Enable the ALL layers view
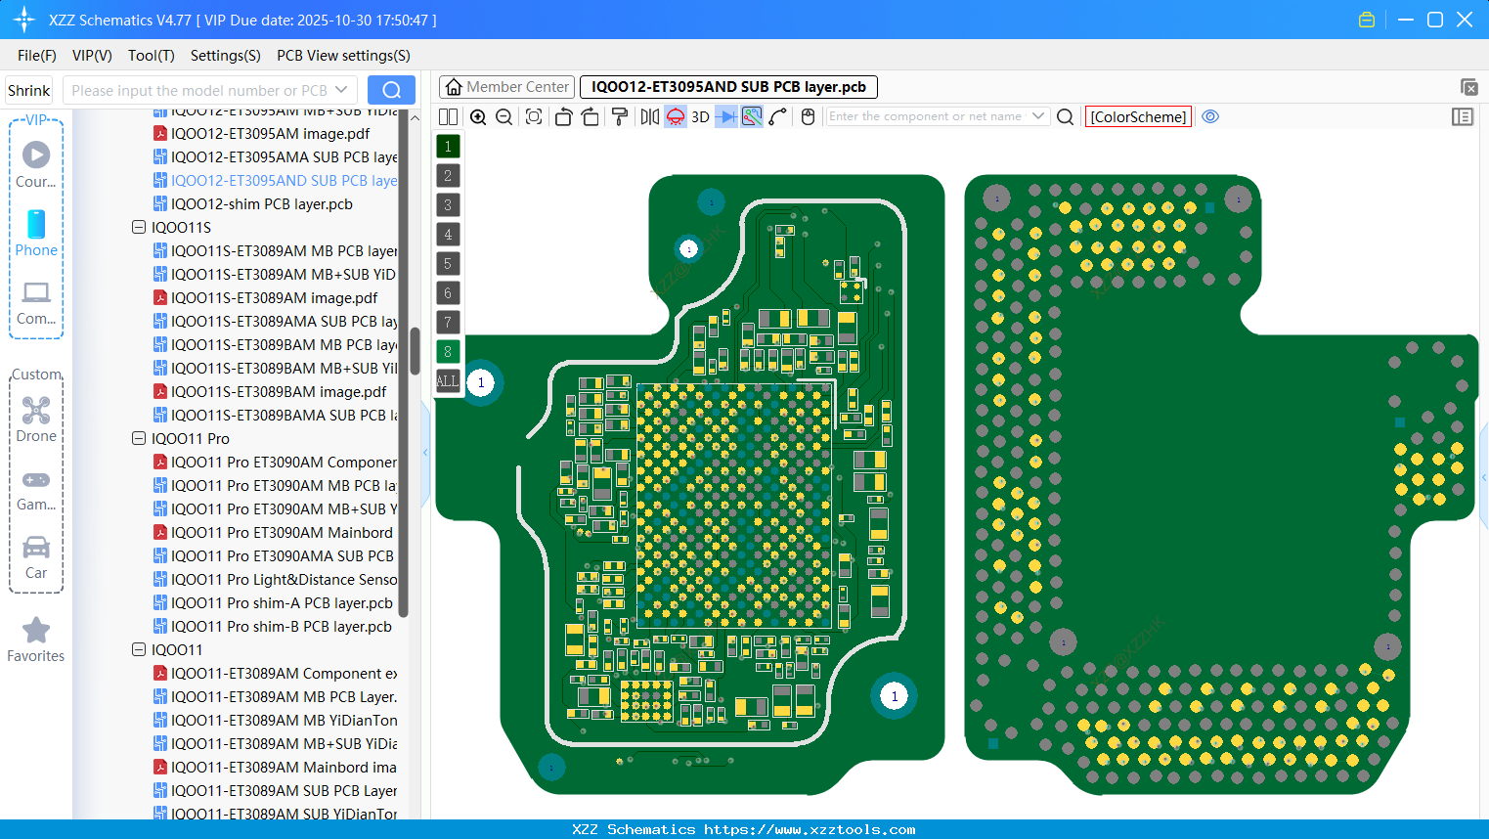 tap(447, 380)
